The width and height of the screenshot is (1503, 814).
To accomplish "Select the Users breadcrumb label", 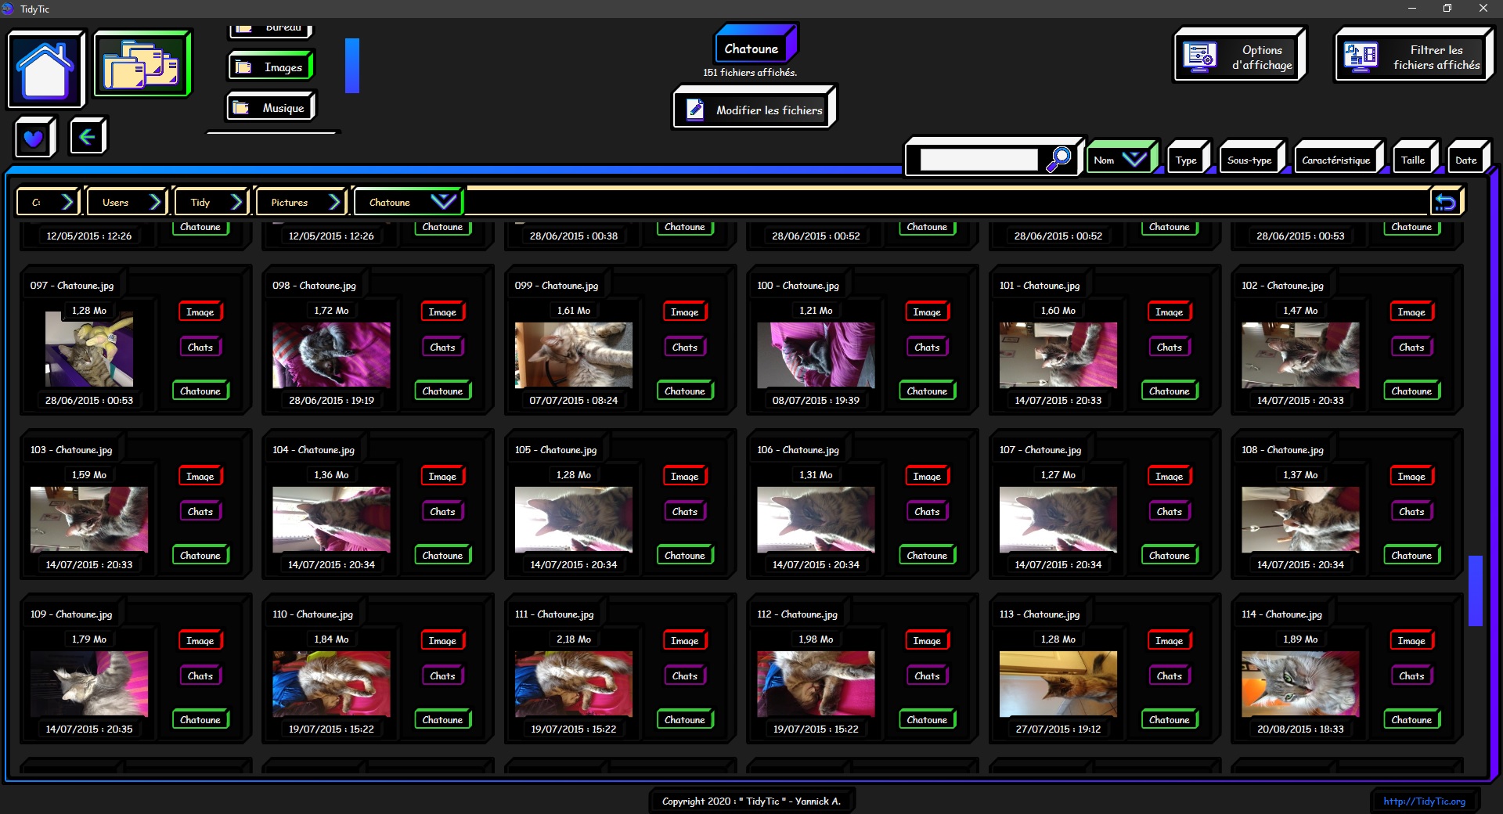I will [x=115, y=203].
